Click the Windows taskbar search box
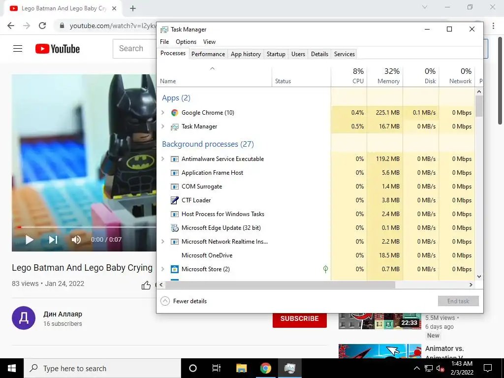The height and width of the screenshot is (378, 504). 102,368
